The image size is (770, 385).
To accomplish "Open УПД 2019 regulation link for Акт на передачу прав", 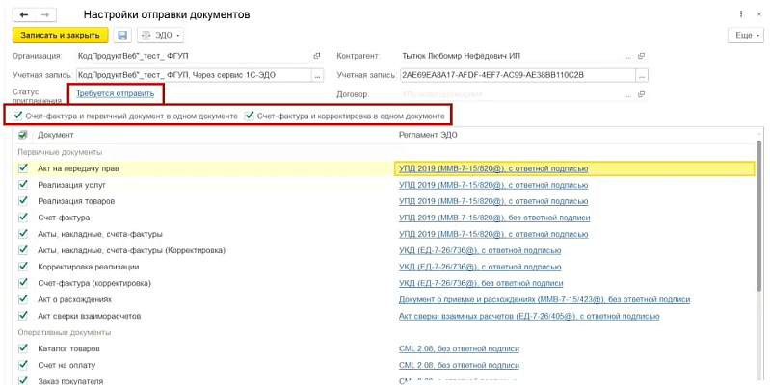I will click(x=493, y=168).
